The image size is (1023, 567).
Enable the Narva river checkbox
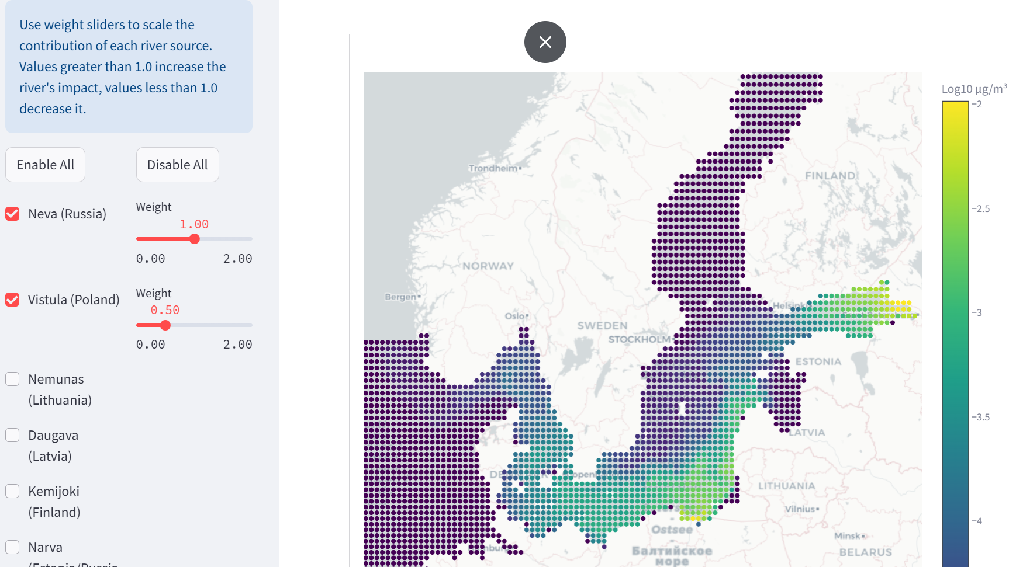pyautogui.click(x=12, y=547)
